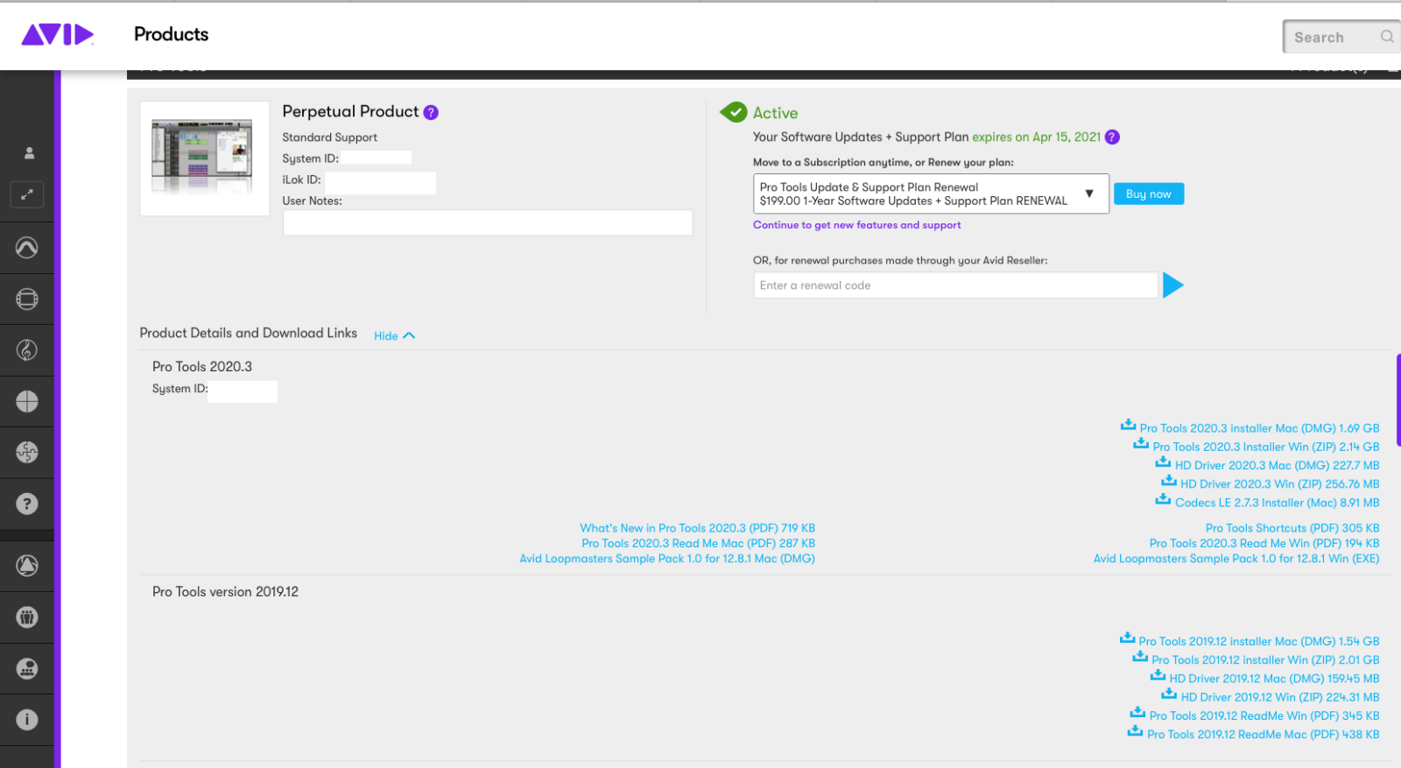Download Pro Tools 2020.3 Installer Win (ZIP)
Image resolution: width=1401 pixels, height=768 pixels.
click(x=1266, y=447)
